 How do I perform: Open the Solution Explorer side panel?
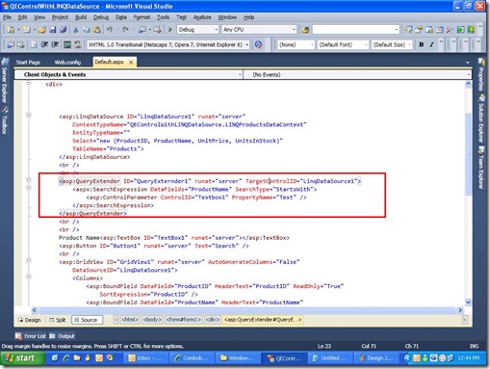tap(481, 119)
